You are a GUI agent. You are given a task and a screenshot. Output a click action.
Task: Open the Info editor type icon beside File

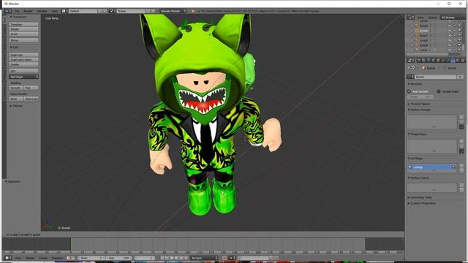point(7,11)
